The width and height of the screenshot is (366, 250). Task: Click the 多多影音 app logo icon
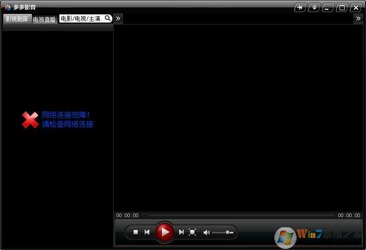[8, 7]
